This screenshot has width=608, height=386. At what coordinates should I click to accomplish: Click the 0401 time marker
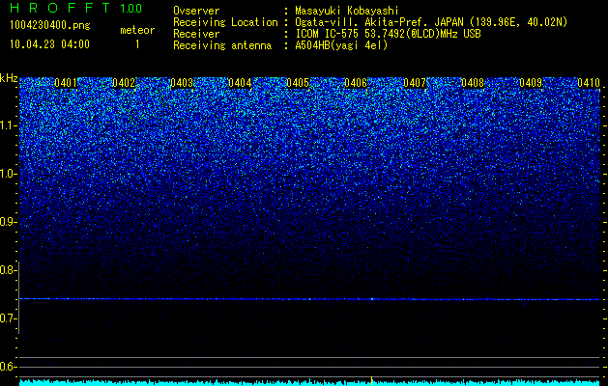point(66,83)
